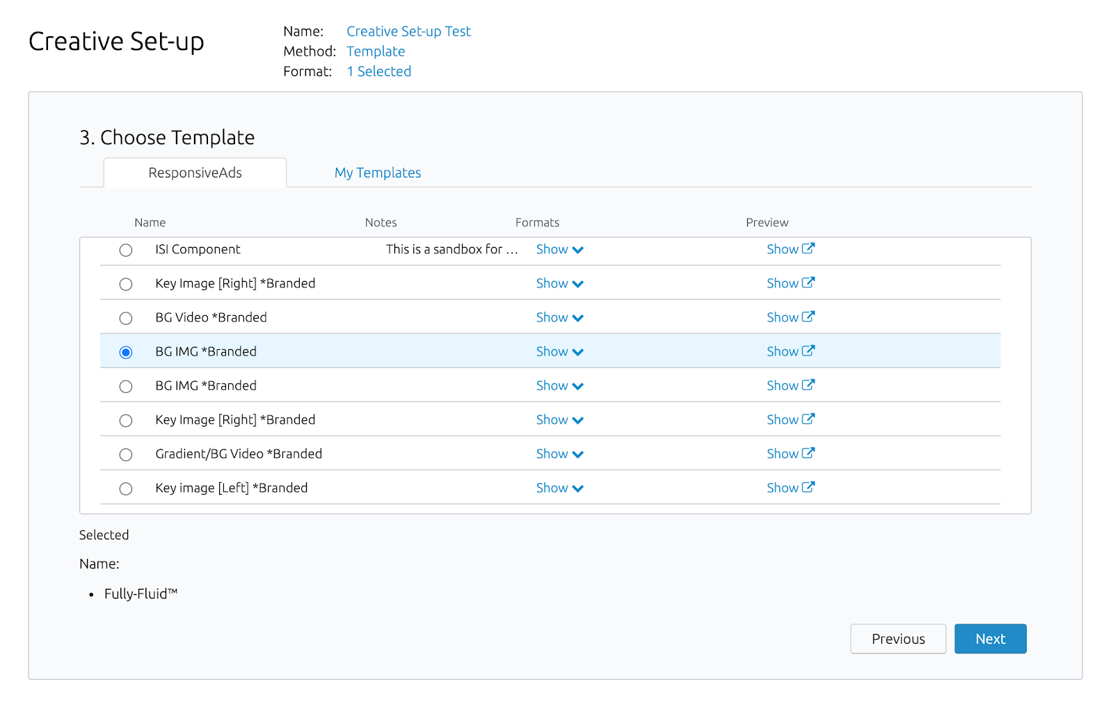Expand Formats Show dropdown for ISI Component
The width and height of the screenshot is (1113, 714).
click(560, 249)
